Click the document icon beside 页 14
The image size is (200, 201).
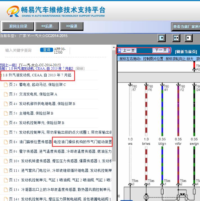[x=6, y=199]
